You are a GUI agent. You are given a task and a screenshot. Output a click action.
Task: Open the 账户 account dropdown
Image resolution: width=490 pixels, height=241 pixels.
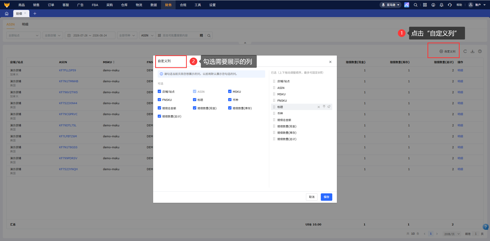(x=477, y=5)
